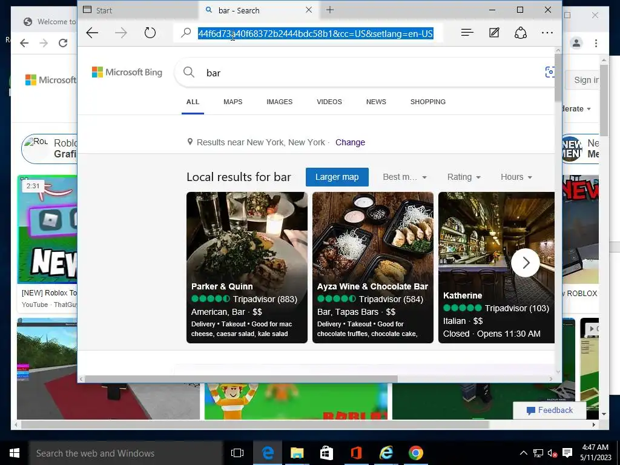Close the 'bar - Search' tab
The image size is (620, 465).
(309, 10)
